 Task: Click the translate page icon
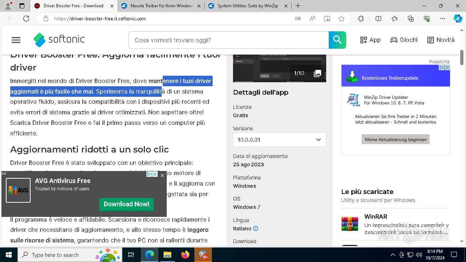click(298, 19)
